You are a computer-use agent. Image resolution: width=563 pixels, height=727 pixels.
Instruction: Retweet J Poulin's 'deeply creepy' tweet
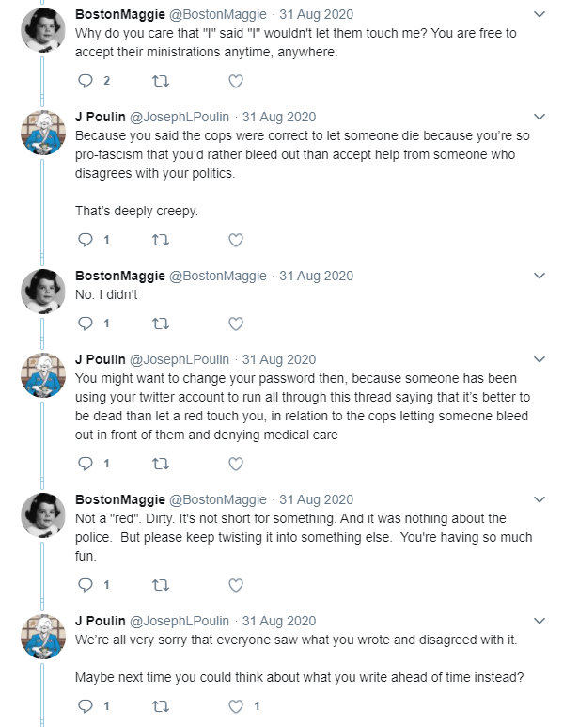(x=161, y=240)
